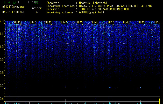Select the A504HB(yagi 4el) antenna text
This screenshot has width=163, height=104.
point(91,12)
